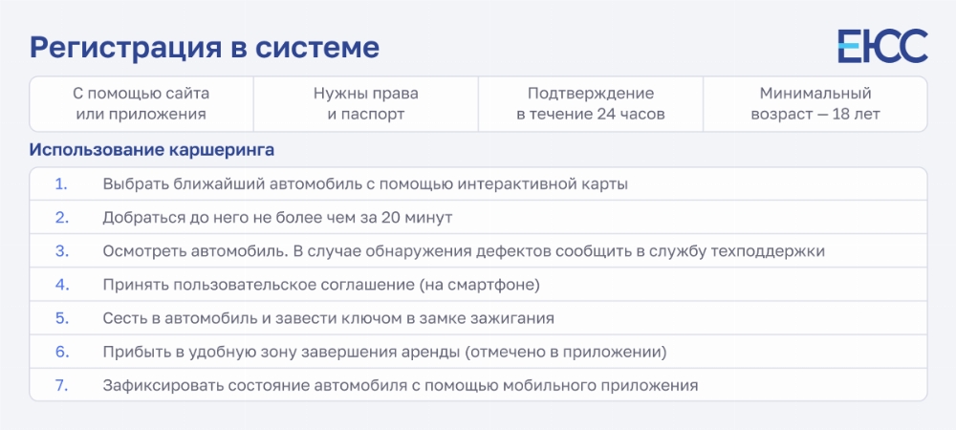
Task: Select step number 4 marker
Action: [x=61, y=285]
